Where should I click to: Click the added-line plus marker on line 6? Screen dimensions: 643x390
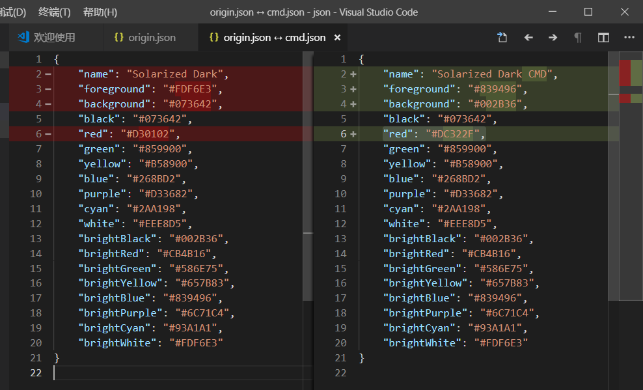coord(352,133)
